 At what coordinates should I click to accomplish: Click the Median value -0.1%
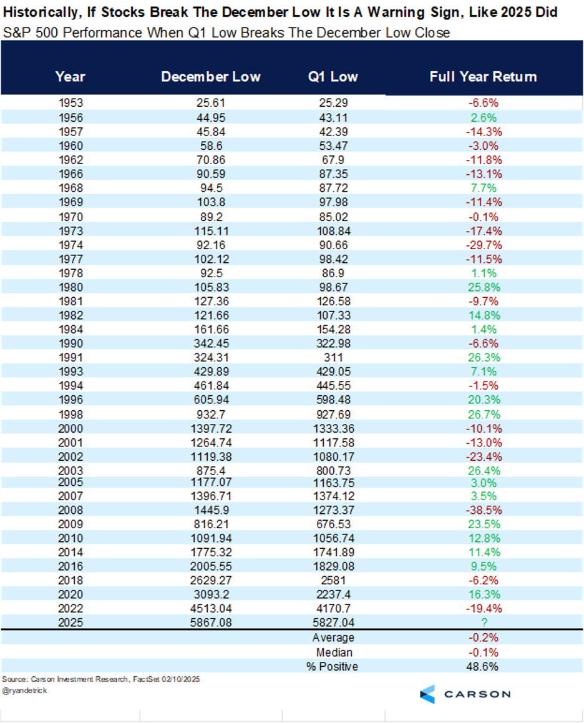click(x=484, y=652)
